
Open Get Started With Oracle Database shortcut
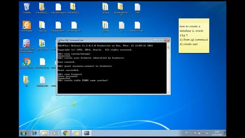(x=26, y=46)
